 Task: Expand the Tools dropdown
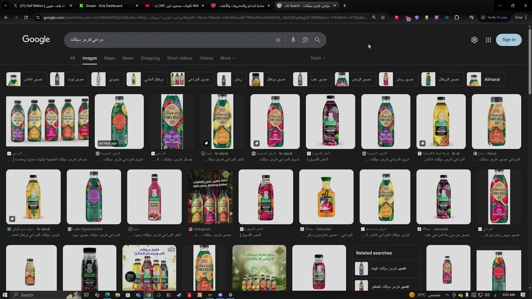pos(318,58)
